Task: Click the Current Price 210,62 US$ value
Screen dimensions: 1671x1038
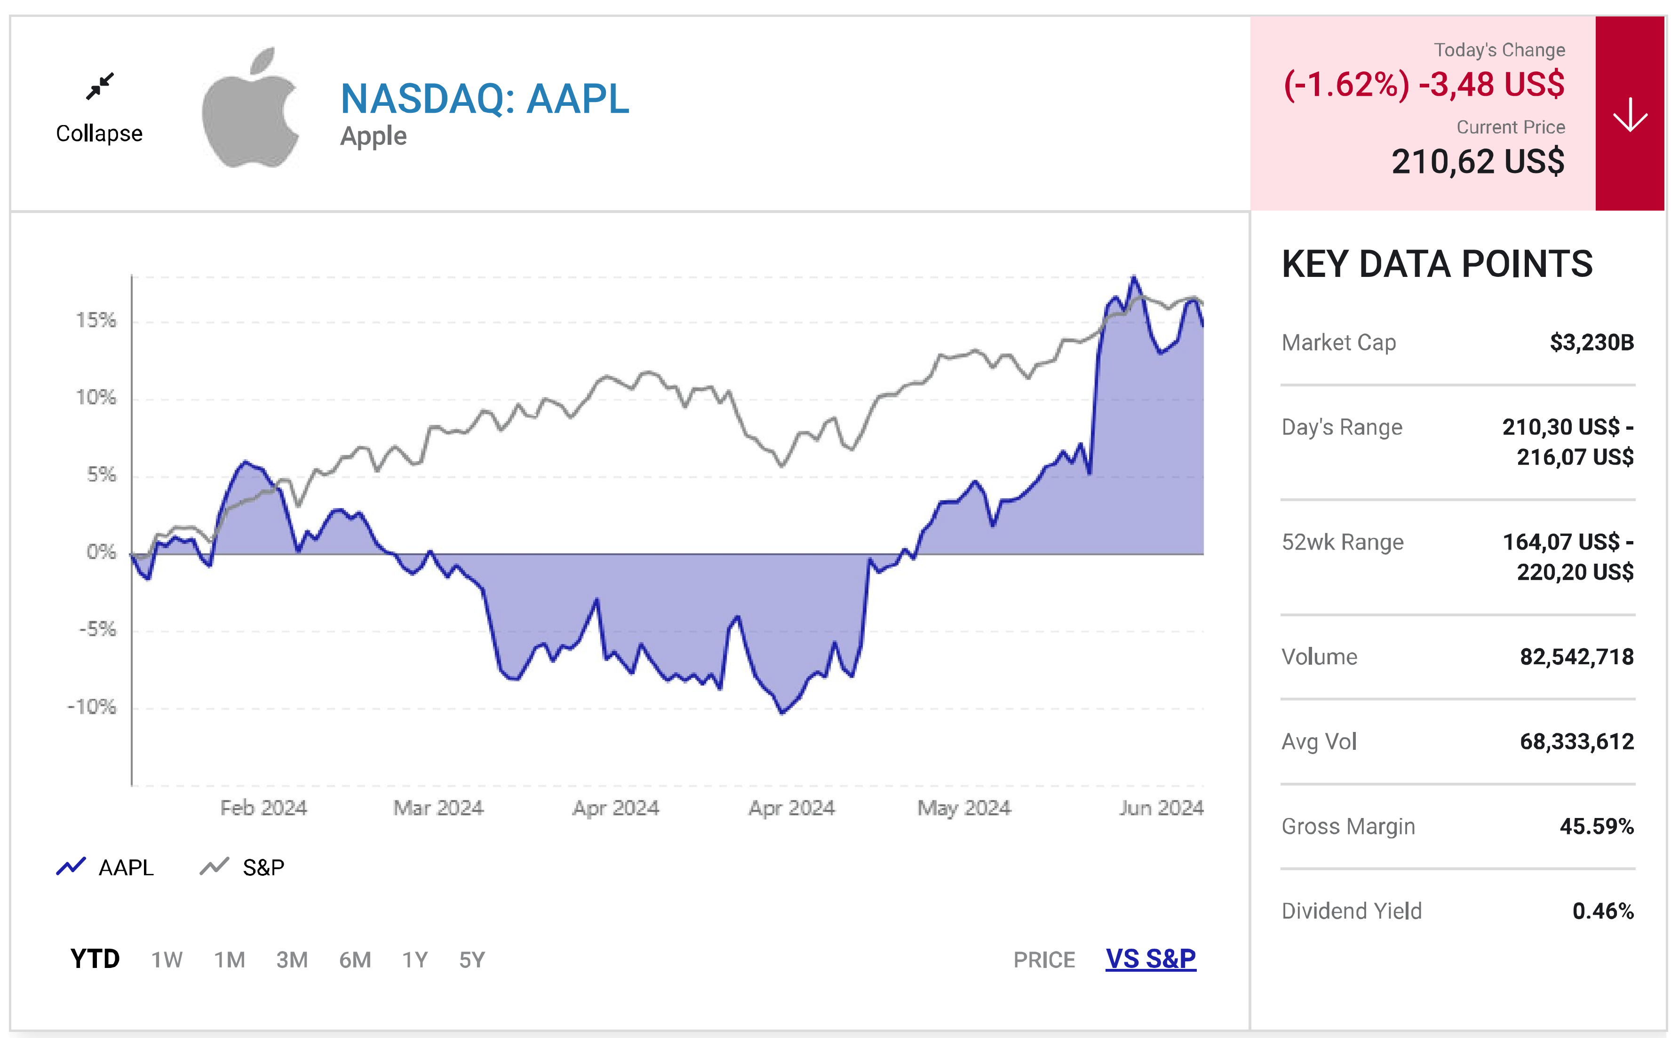Action: [x=1478, y=162]
